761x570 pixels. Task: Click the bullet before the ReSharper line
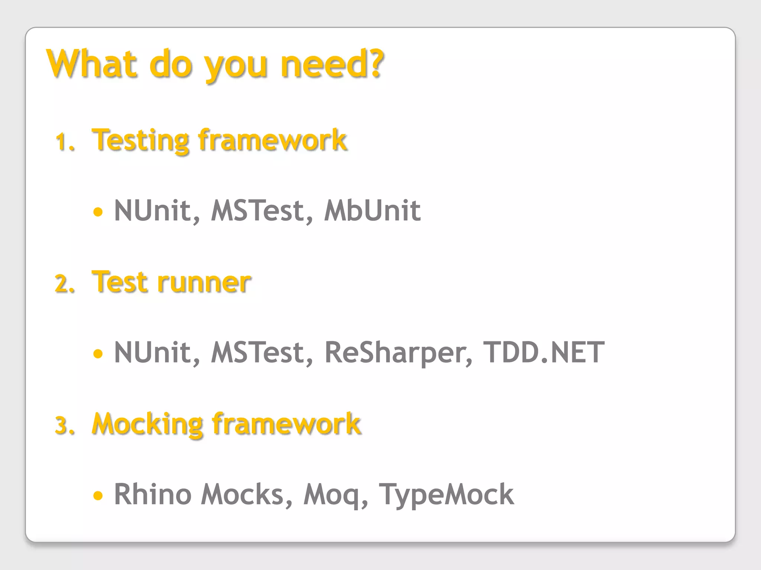[98, 354]
